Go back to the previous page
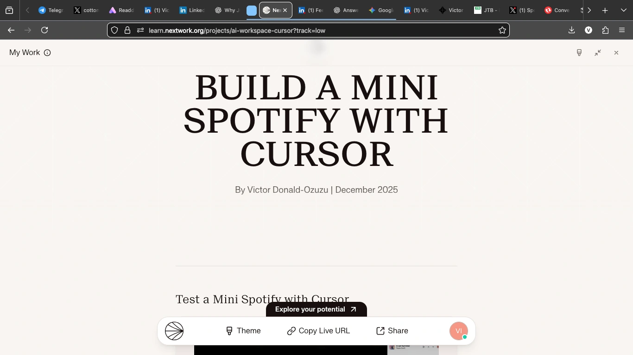The height and width of the screenshot is (355, 633). point(11,30)
